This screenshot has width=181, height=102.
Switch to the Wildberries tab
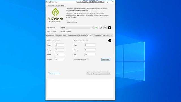click(x=82, y=36)
